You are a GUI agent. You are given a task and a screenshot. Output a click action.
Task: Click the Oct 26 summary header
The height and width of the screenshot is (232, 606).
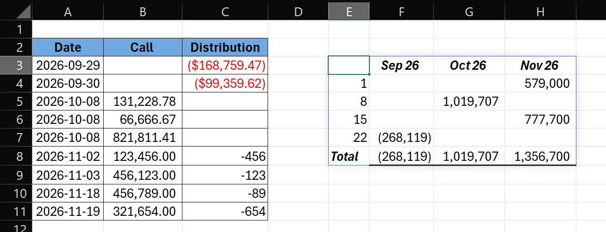[469, 65]
